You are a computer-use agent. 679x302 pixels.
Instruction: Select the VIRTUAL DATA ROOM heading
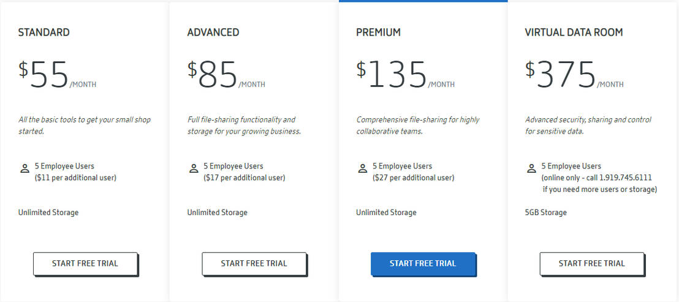574,32
